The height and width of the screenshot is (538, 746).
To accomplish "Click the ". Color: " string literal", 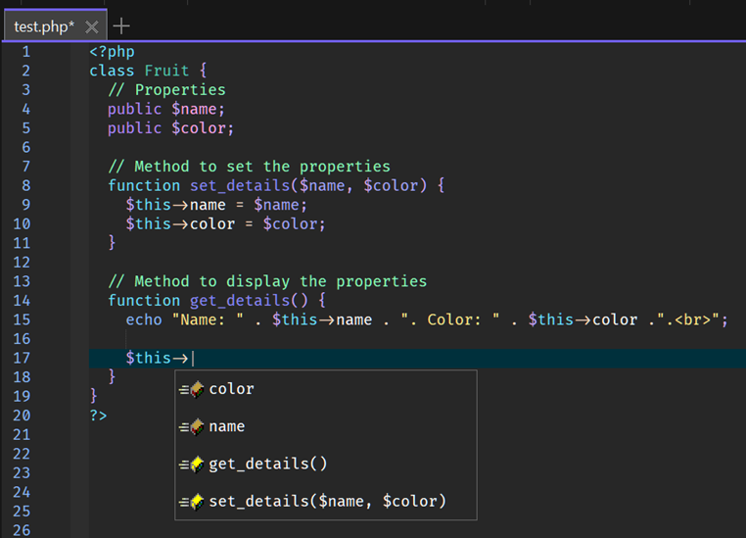I will pyautogui.click(x=450, y=319).
